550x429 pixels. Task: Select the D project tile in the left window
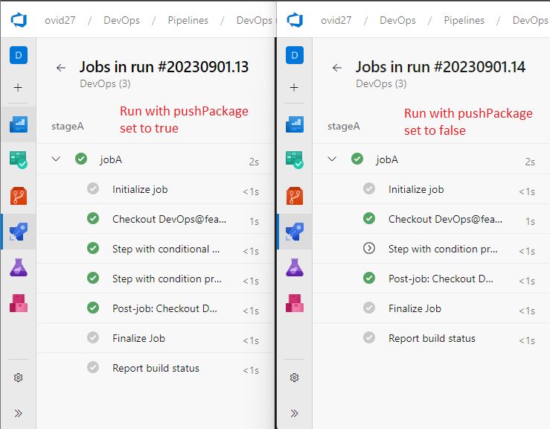19,55
